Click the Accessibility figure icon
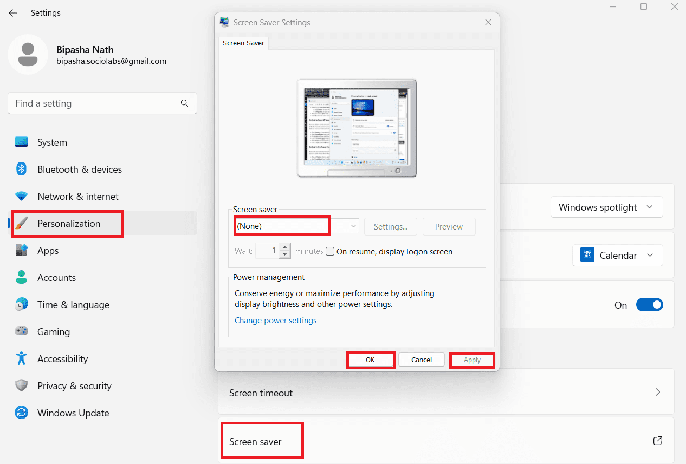This screenshot has width=686, height=464. click(x=22, y=358)
